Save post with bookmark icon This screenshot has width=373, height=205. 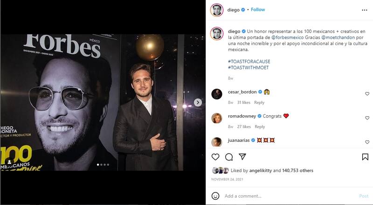click(365, 157)
